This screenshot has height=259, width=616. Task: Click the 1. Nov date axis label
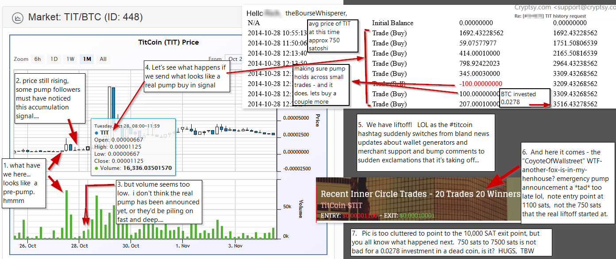(183, 246)
